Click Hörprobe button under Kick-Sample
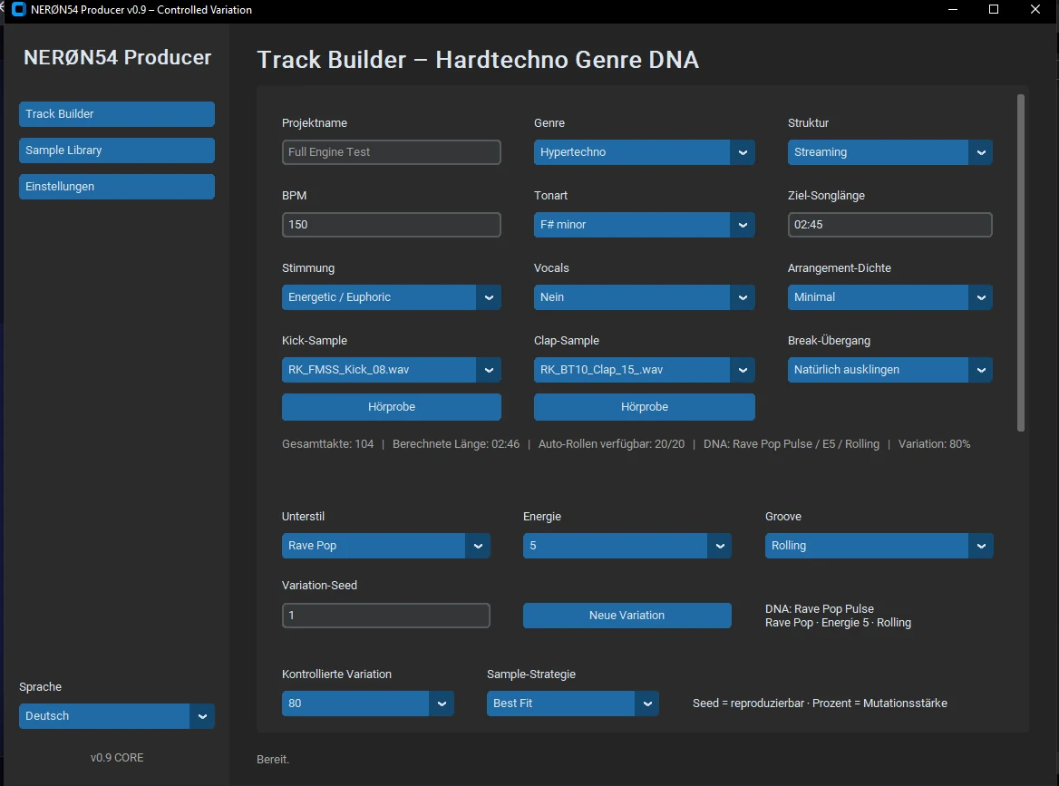The image size is (1059, 786). click(391, 406)
